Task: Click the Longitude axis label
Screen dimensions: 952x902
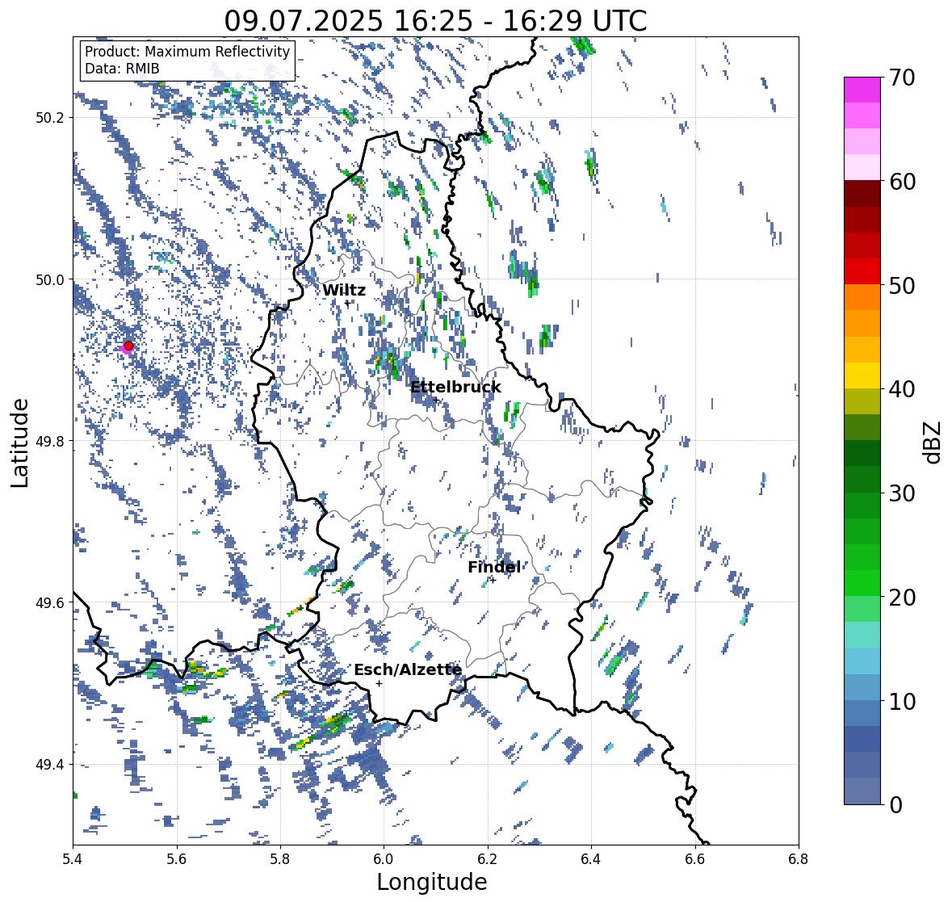Action: click(432, 882)
